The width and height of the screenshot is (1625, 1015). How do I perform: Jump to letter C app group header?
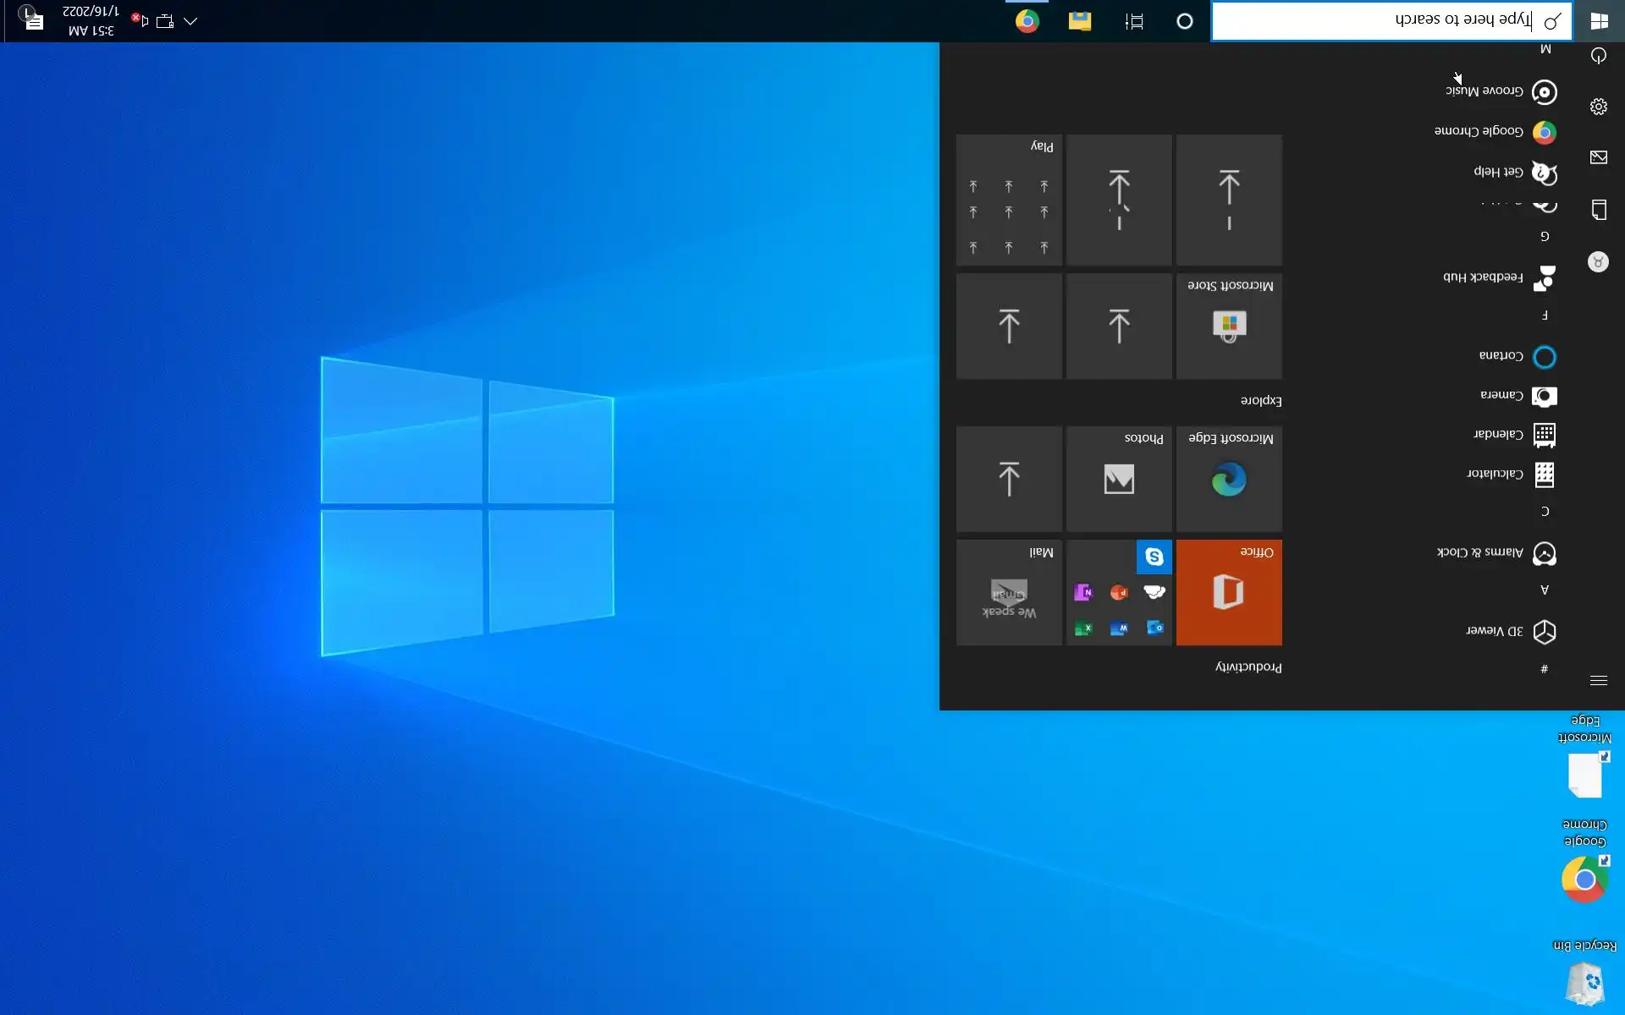(1545, 512)
